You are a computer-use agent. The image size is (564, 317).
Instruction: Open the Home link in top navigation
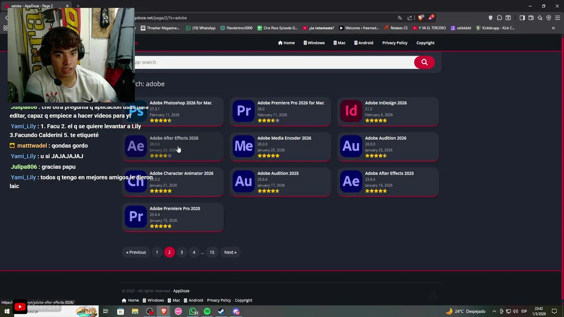pos(286,43)
